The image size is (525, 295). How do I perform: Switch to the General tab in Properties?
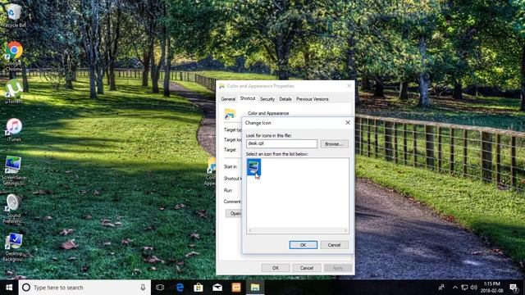[228, 99]
